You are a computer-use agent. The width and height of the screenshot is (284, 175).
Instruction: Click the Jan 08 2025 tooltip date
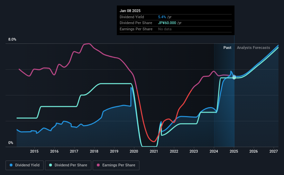pyautogui.click(x=130, y=11)
